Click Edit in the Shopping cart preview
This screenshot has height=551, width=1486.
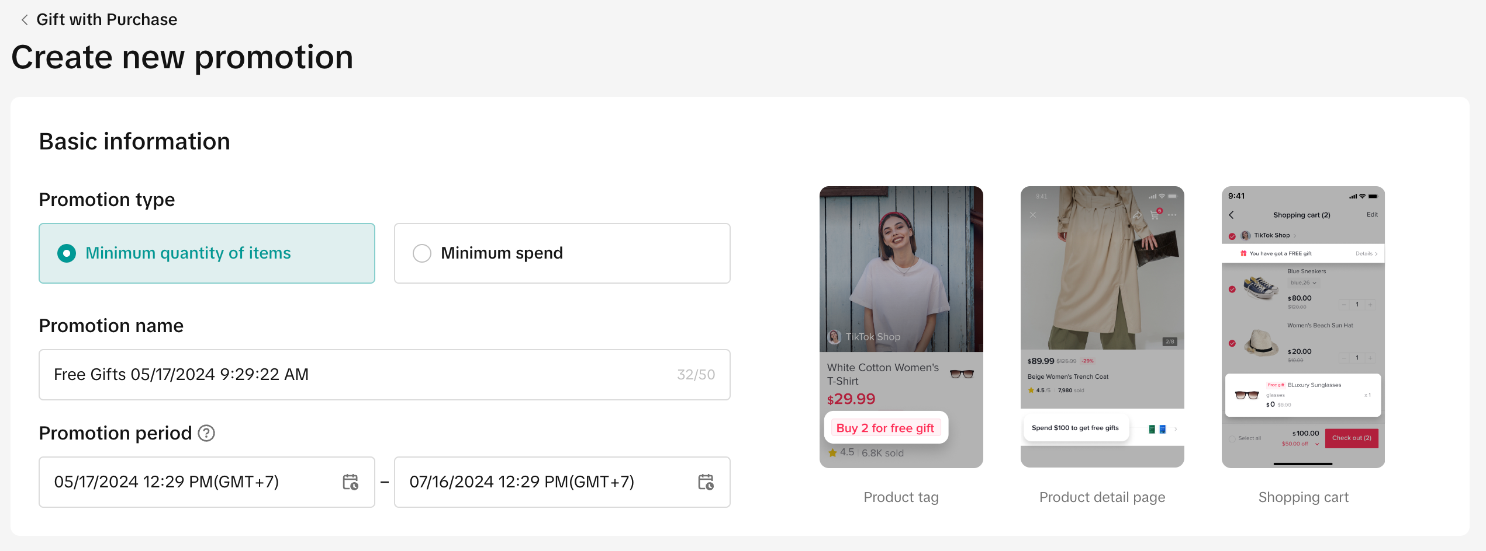pyautogui.click(x=1372, y=215)
